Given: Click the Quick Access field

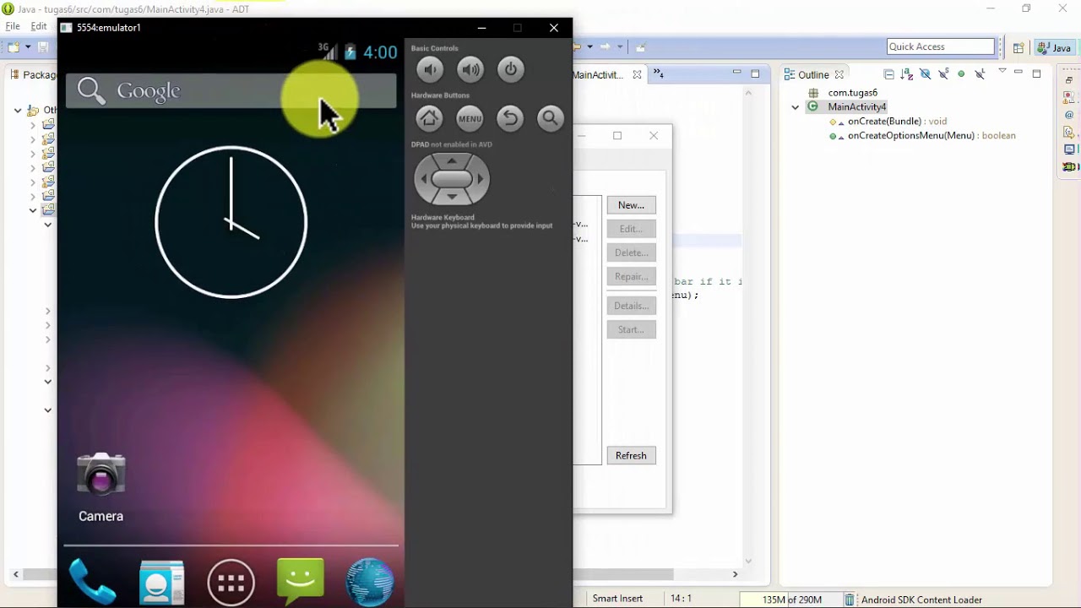Looking at the screenshot, I should click(x=941, y=47).
